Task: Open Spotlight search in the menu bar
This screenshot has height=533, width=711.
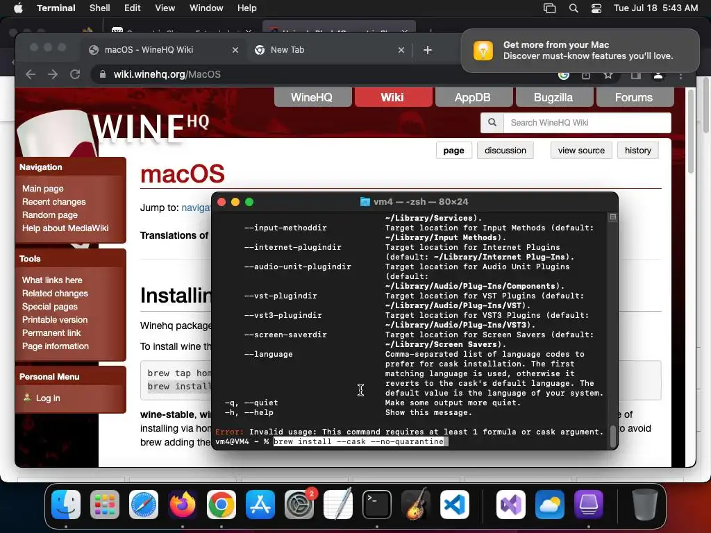Action: tap(574, 8)
